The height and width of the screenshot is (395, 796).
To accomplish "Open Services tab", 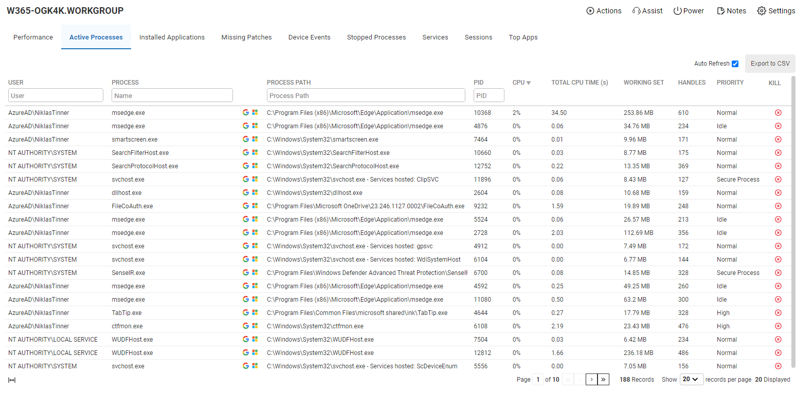I will (x=435, y=37).
